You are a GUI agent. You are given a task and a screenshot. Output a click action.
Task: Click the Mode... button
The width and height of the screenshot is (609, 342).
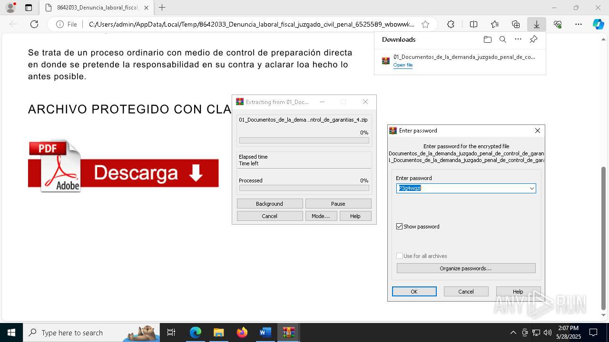(321, 216)
